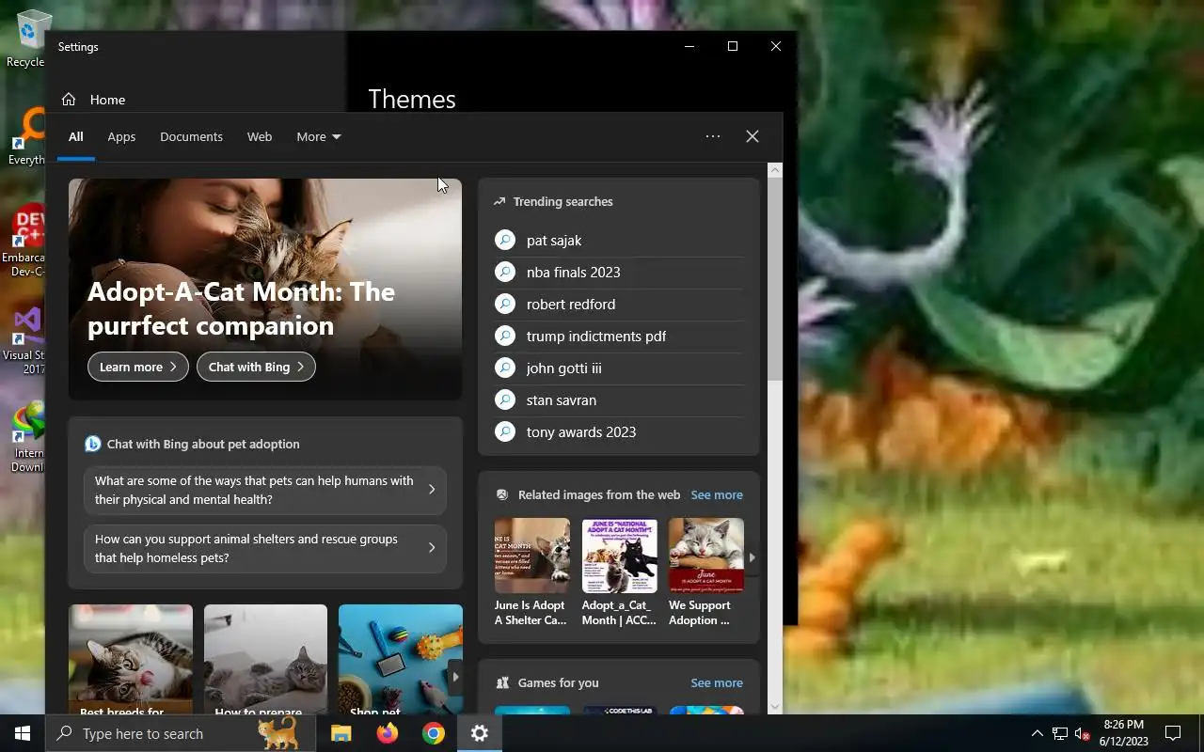Click search icon beside john gotti iii
Screen dimensions: 1204x752
pyautogui.click(x=505, y=368)
